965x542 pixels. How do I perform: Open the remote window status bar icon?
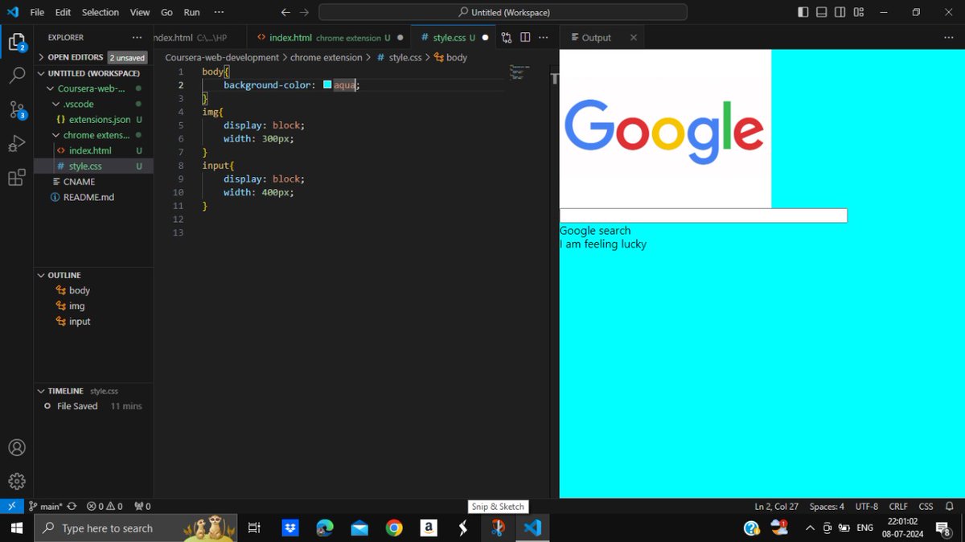tap(11, 507)
